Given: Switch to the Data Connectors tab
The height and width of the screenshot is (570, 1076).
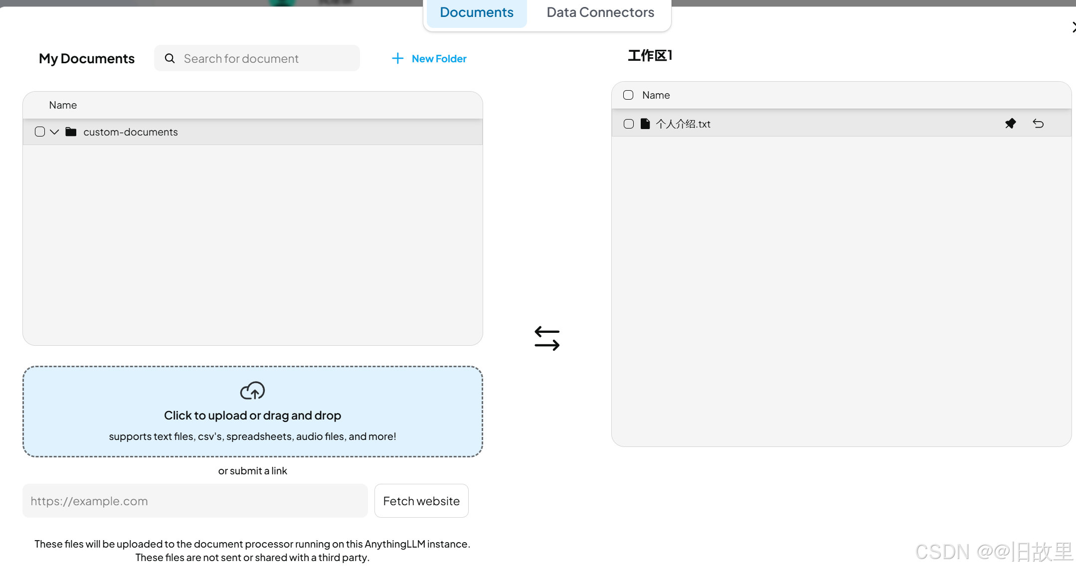Looking at the screenshot, I should [600, 12].
